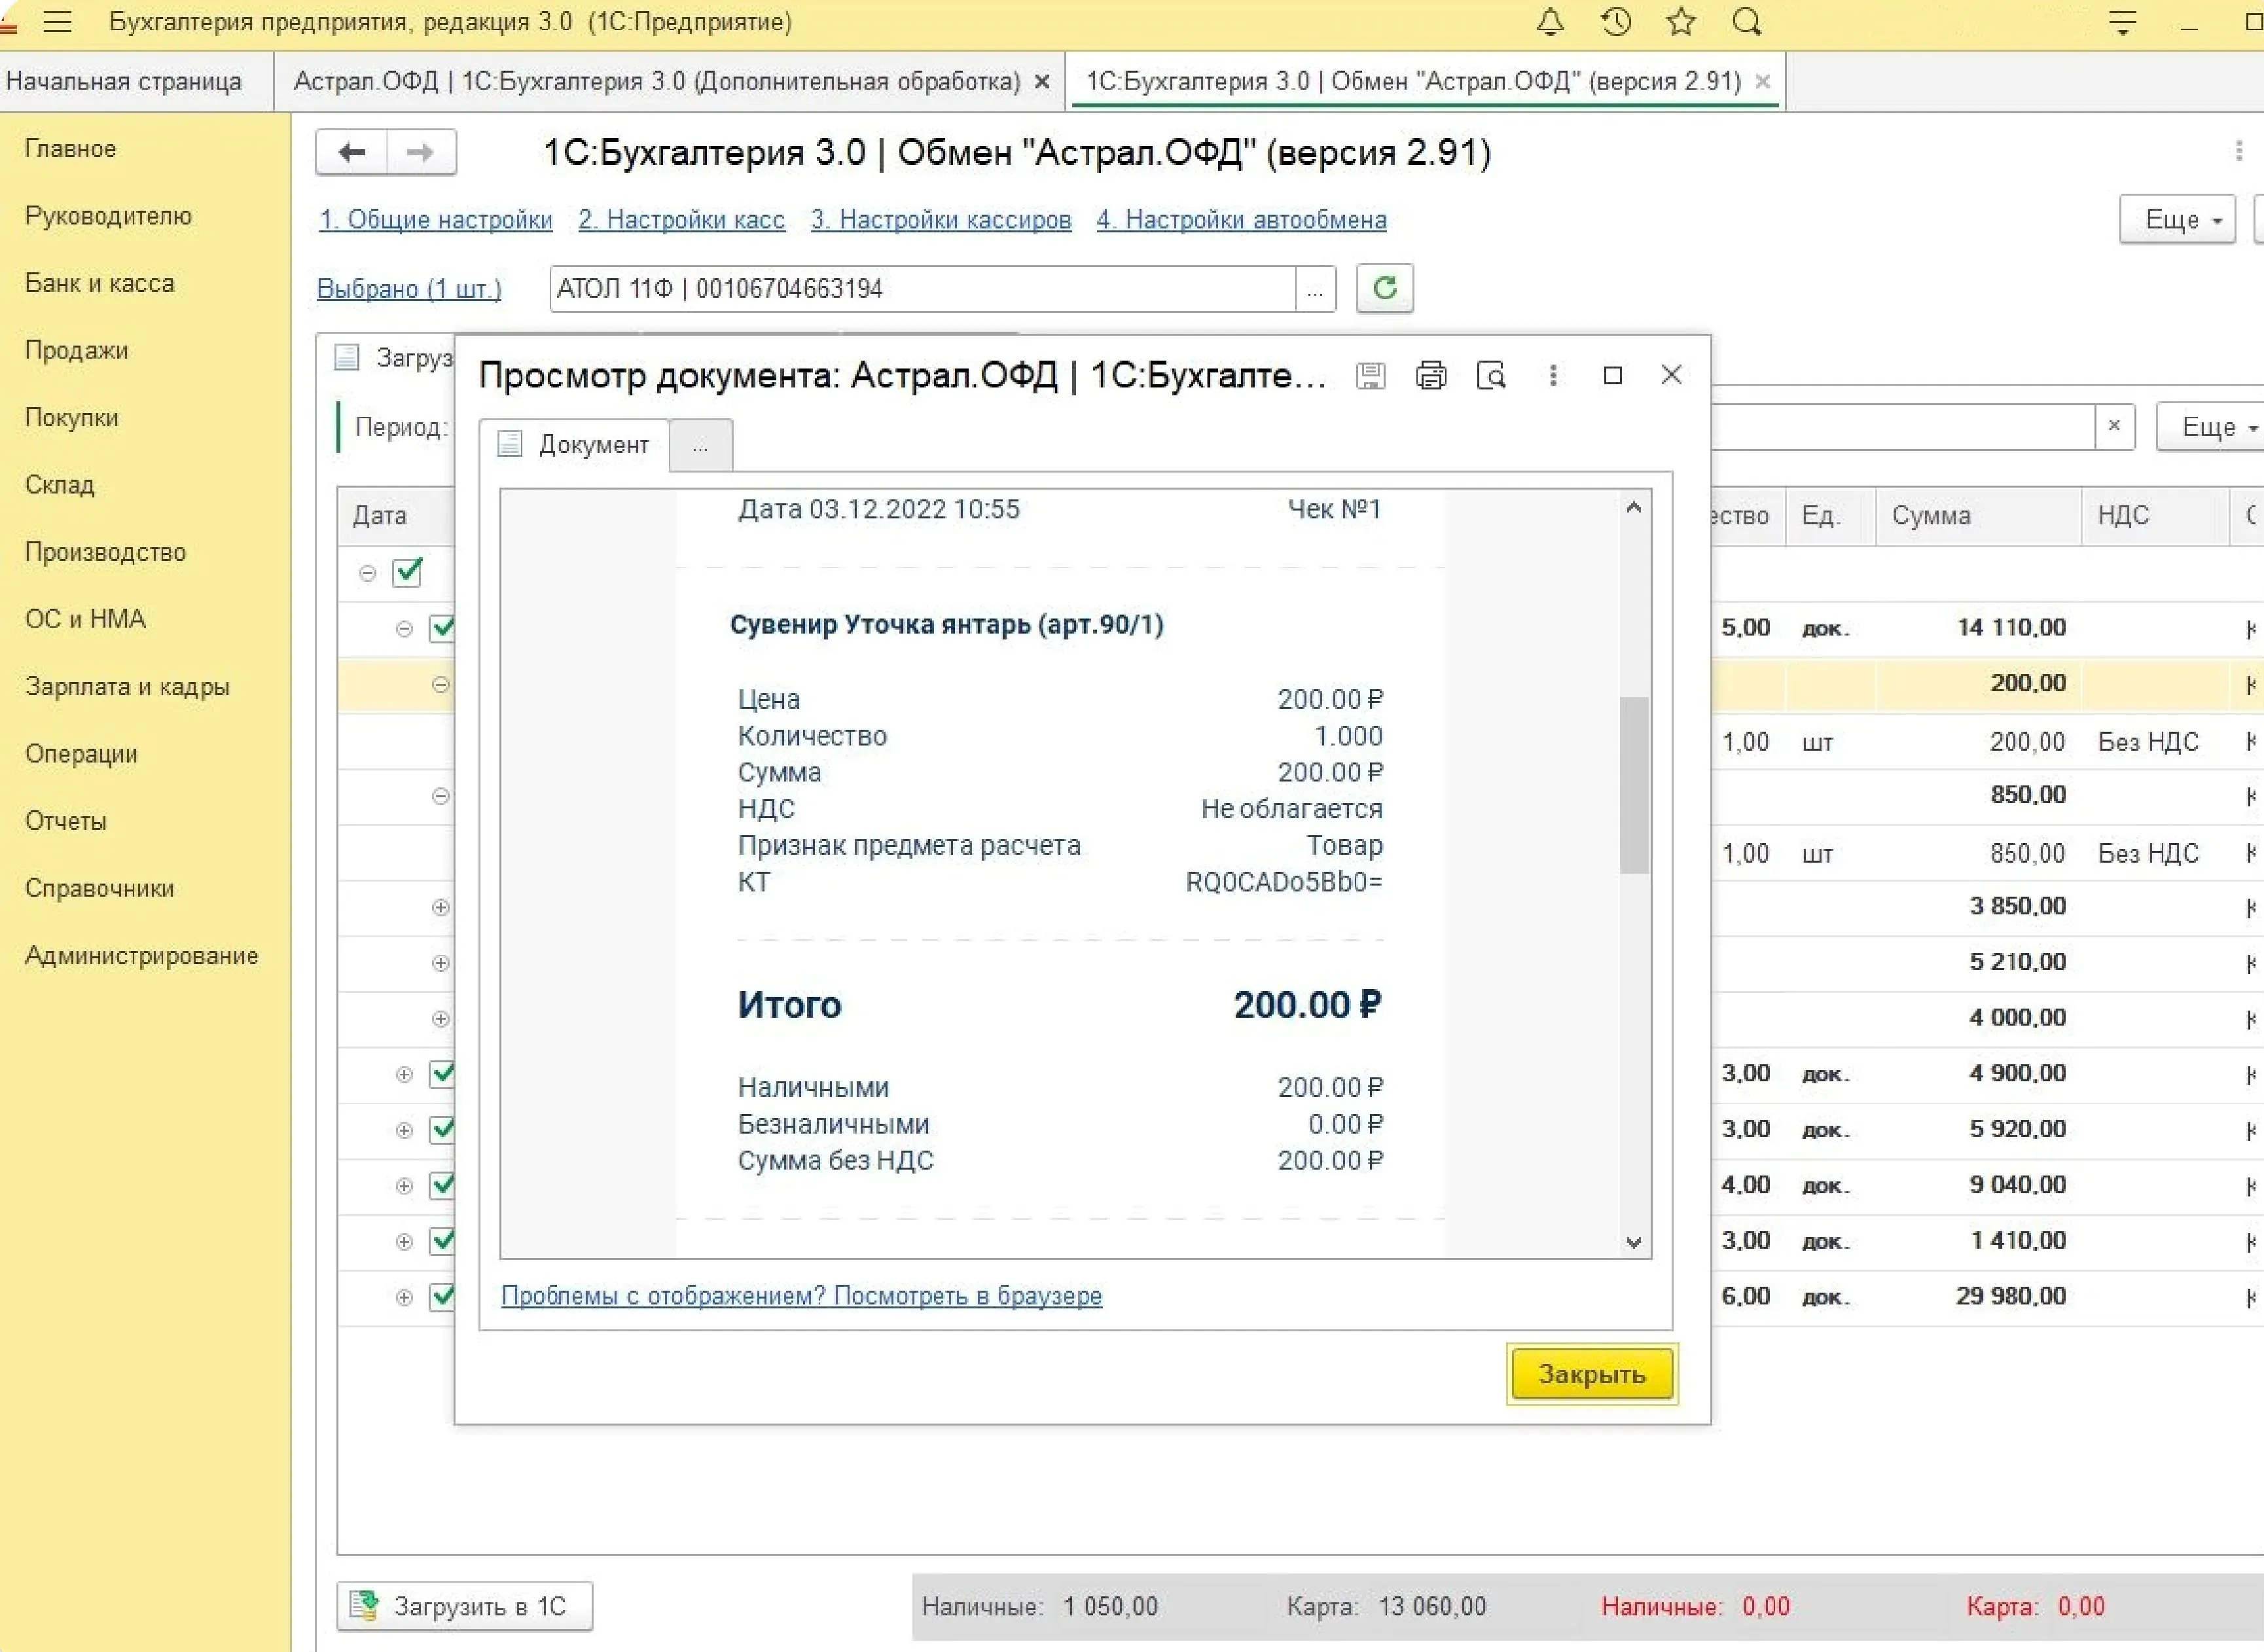Viewport: 2264px width, 1652px height.
Task: Open 'Справочники' sidebar section
Action: click(99, 888)
